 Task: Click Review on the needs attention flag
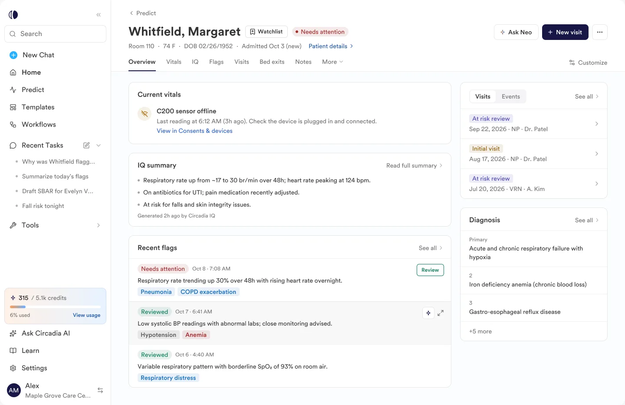coord(430,270)
